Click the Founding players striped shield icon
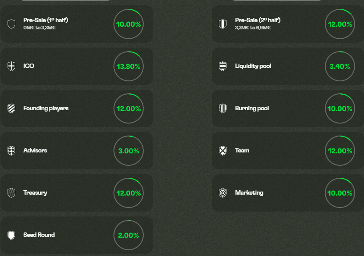Screen dimensions: 364x256 (x=12, y=108)
